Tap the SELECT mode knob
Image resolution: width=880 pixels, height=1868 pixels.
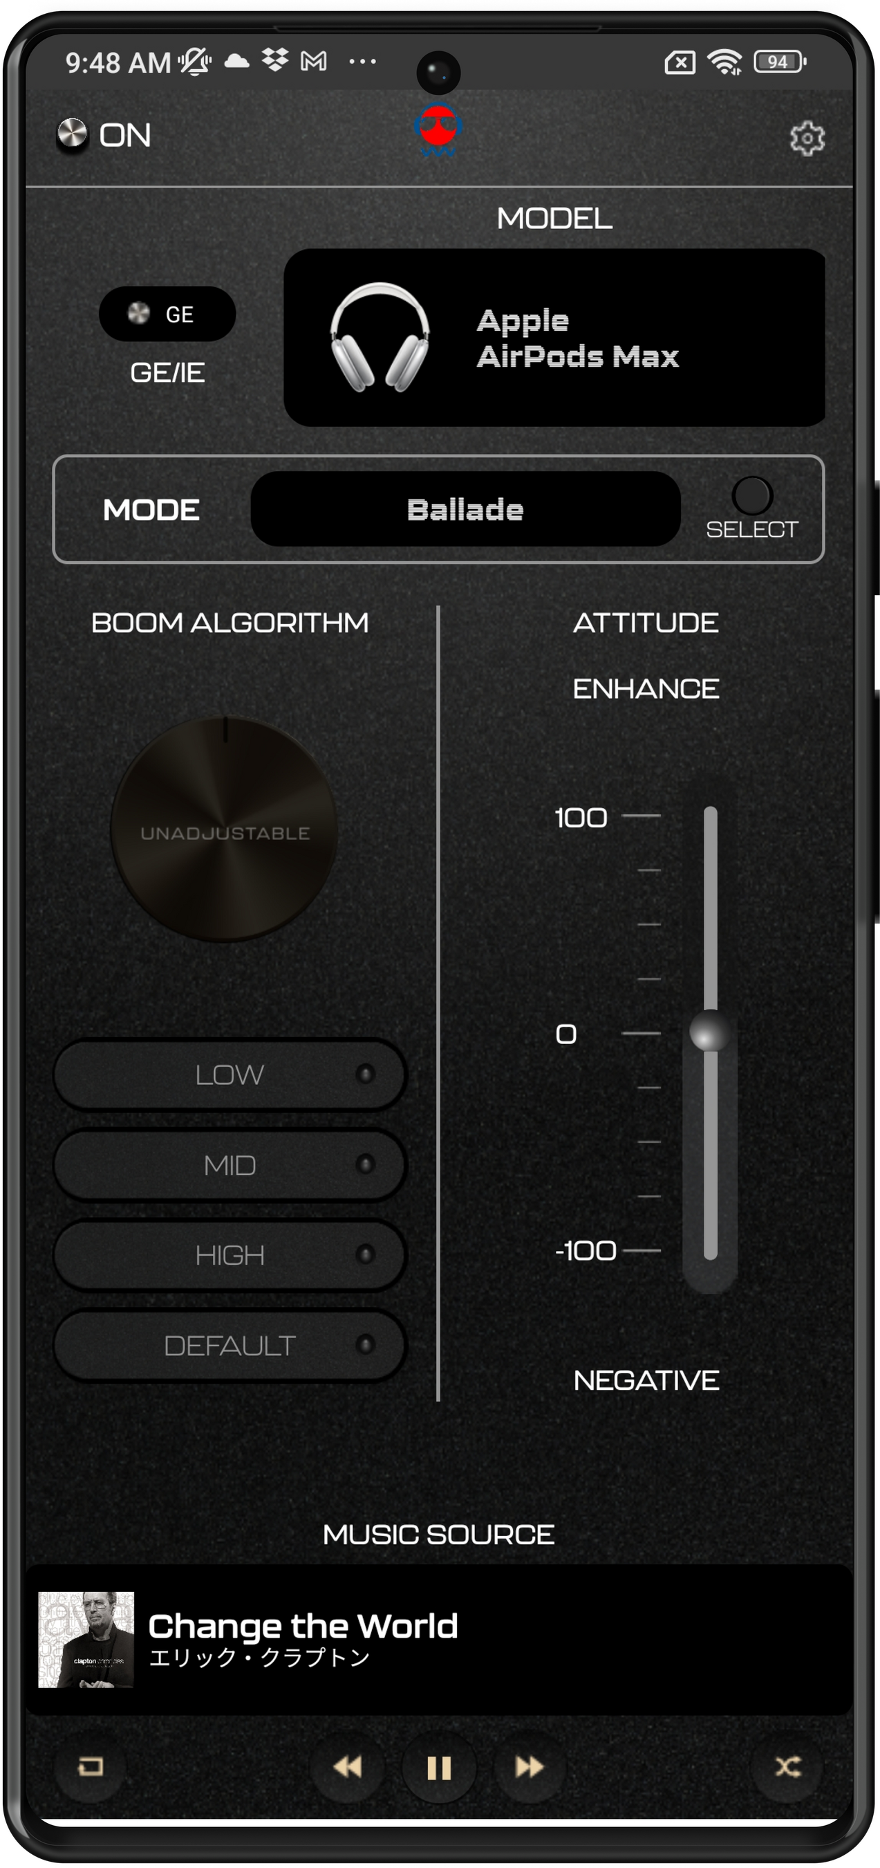click(x=752, y=496)
